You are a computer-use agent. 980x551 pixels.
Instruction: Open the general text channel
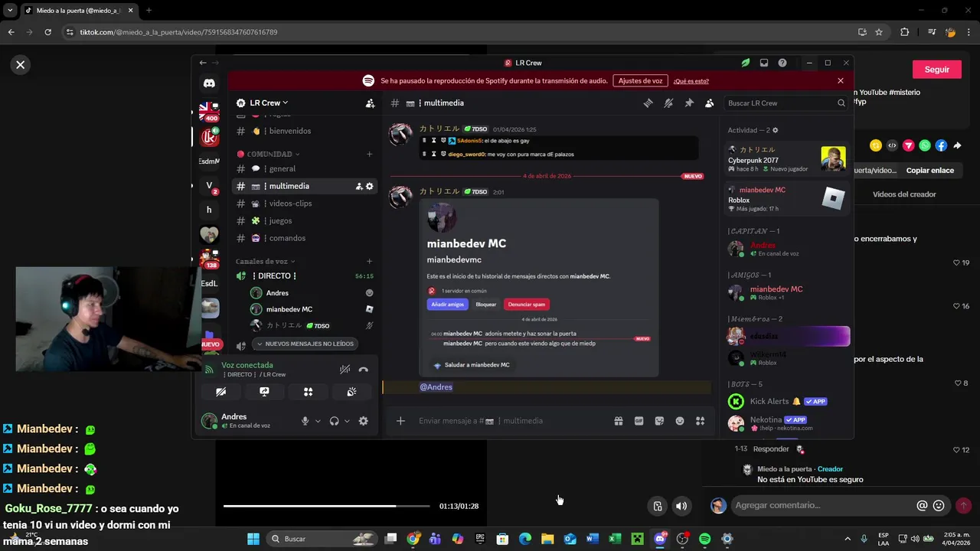(x=305, y=168)
